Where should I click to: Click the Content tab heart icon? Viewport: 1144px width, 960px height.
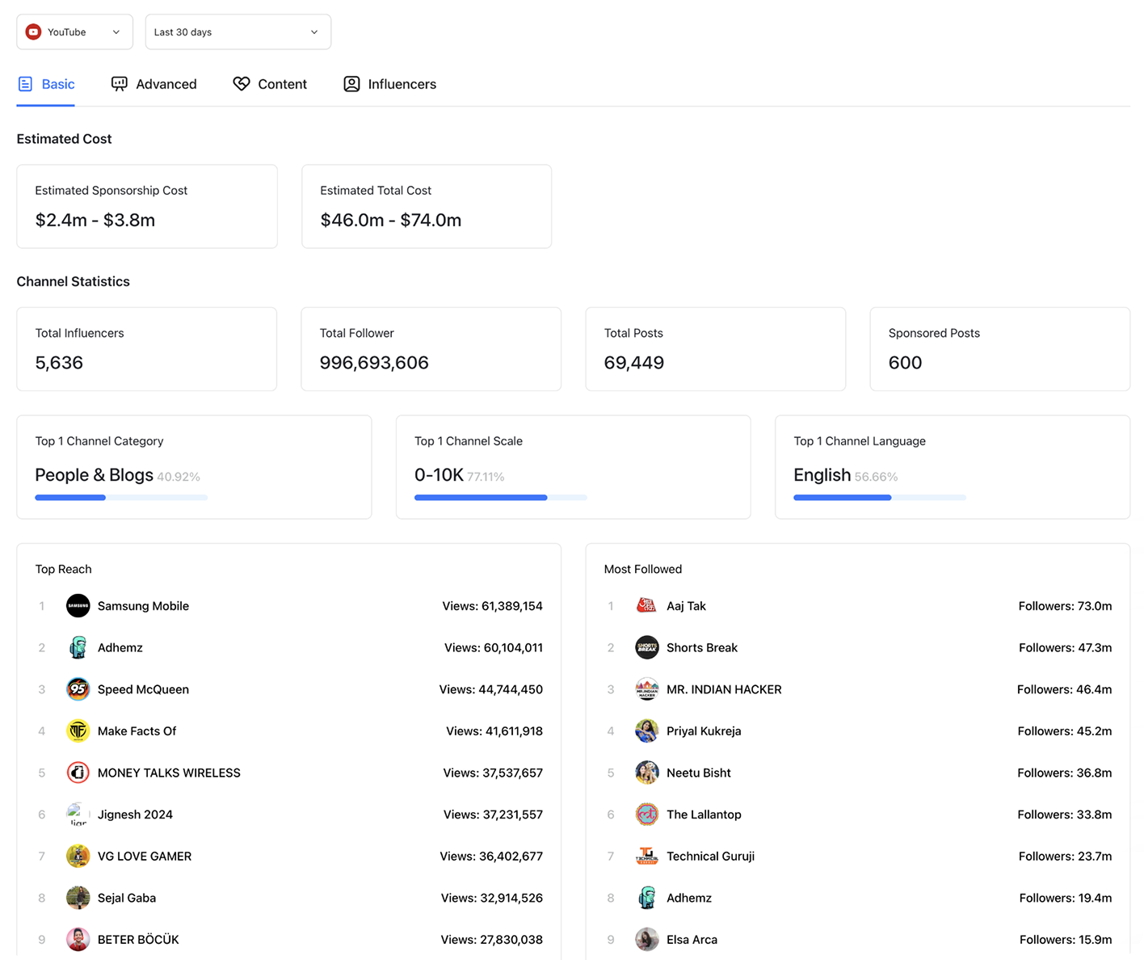tap(242, 84)
